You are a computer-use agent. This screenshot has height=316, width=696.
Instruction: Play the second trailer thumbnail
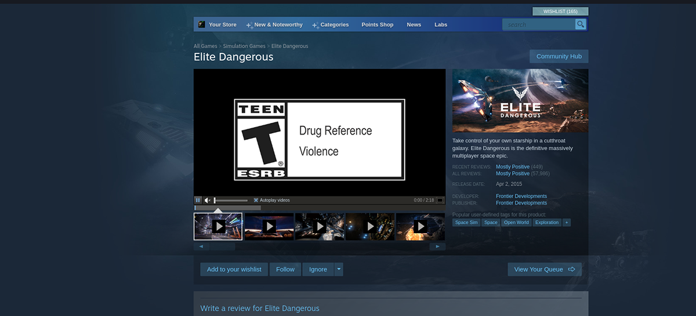[x=269, y=226]
